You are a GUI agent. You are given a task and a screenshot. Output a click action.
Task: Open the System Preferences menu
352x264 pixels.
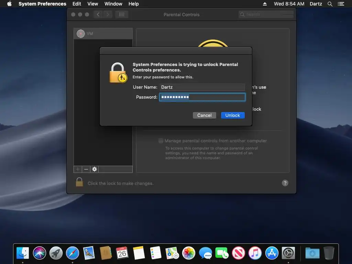coord(42,4)
